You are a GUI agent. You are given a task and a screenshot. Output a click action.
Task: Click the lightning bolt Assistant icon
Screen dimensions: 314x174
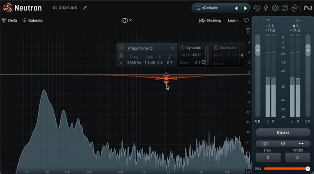[x=266, y=8]
